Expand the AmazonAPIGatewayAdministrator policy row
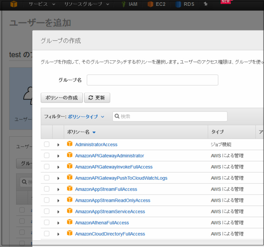 click(58, 156)
